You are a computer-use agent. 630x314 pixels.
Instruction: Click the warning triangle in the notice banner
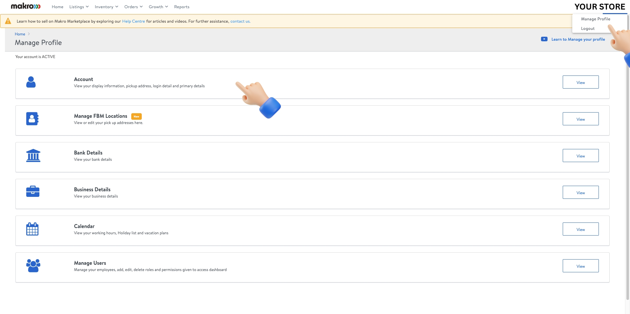pyautogui.click(x=8, y=21)
